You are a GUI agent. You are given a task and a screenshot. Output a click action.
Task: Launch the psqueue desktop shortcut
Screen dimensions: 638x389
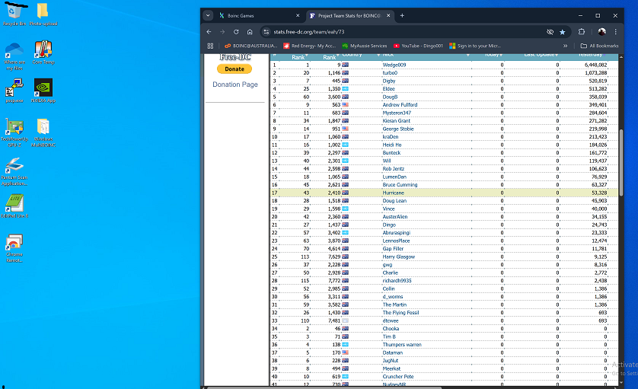[14, 91]
